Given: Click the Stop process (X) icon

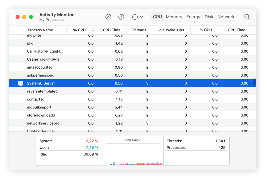Looking at the screenshot, I should tap(108, 17).
